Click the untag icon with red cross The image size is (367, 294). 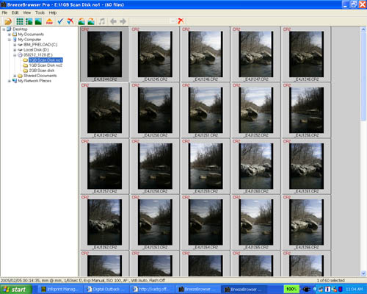(x=70, y=21)
